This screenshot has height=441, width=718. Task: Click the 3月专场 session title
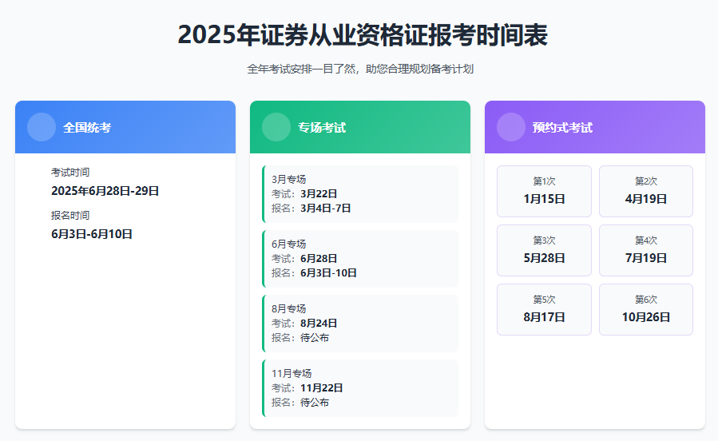click(x=288, y=180)
